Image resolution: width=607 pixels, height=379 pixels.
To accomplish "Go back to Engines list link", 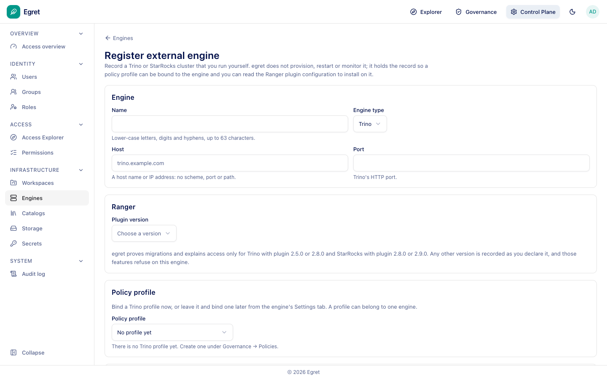I will [x=119, y=38].
